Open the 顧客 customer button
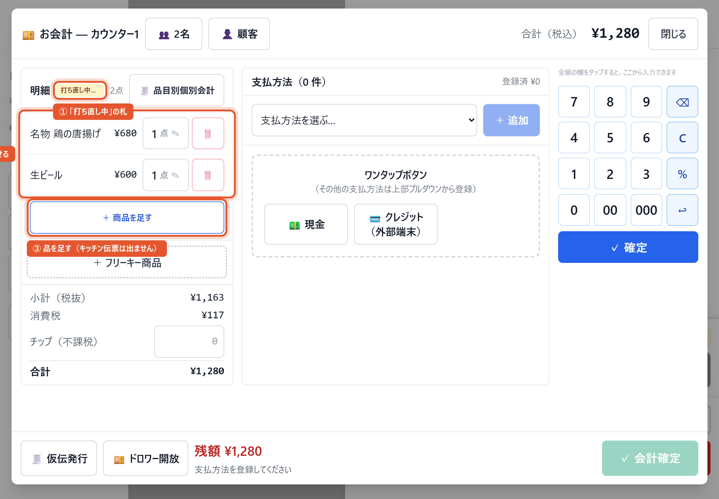Screen dimensions: 719x499 coord(239,34)
